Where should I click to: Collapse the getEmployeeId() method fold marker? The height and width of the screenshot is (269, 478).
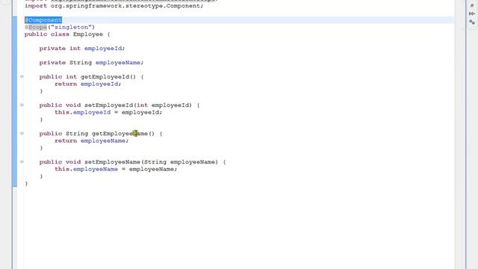click(x=22, y=76)
